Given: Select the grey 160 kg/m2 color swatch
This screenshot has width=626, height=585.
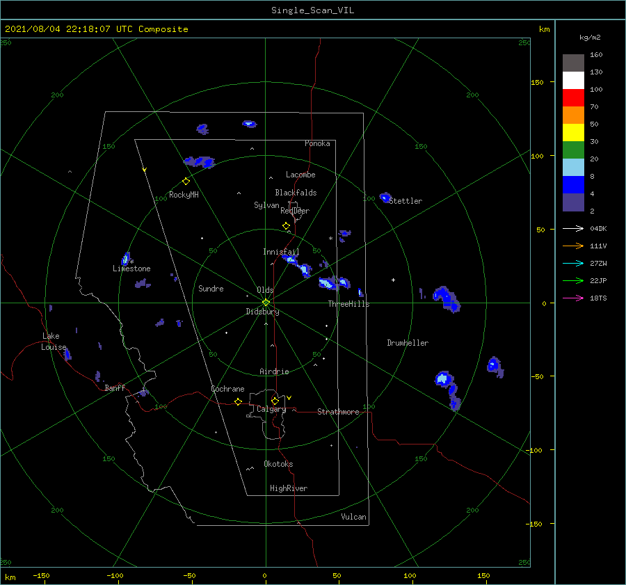Looking at the screenshot, I should [573, 63].
